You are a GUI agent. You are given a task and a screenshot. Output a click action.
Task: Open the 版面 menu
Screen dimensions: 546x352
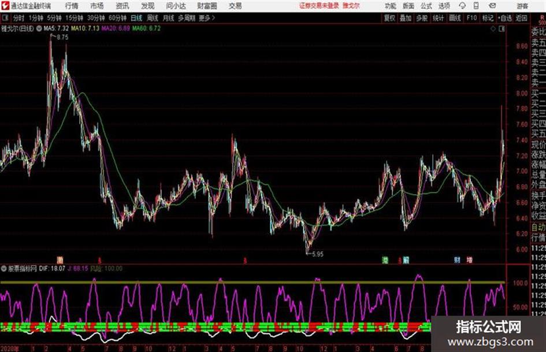pos(408,6)
